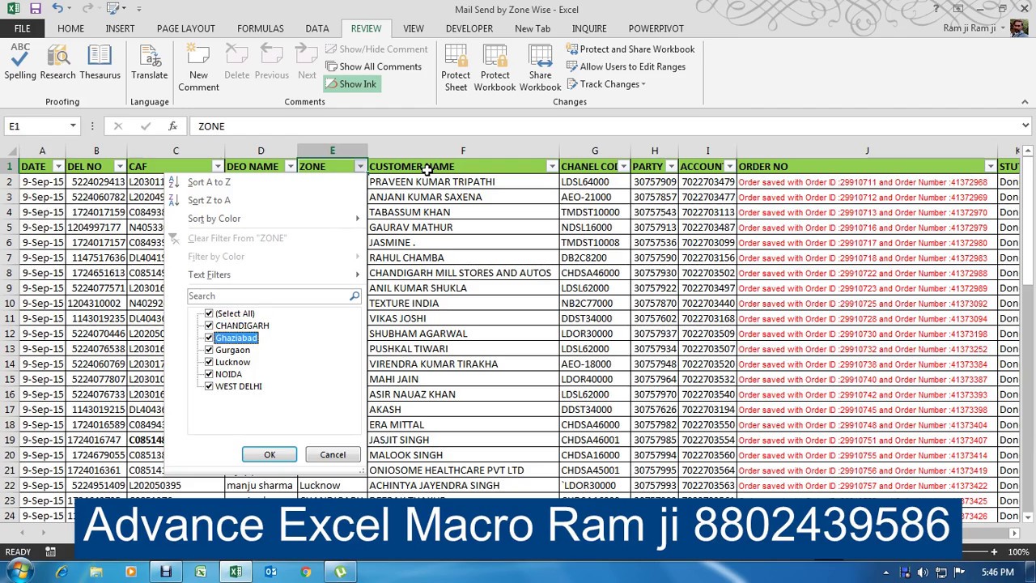Collapse the ribbon with the arrow
Image resolution: width=1036 pixels, height=583 pixels.
[1025, 102]
